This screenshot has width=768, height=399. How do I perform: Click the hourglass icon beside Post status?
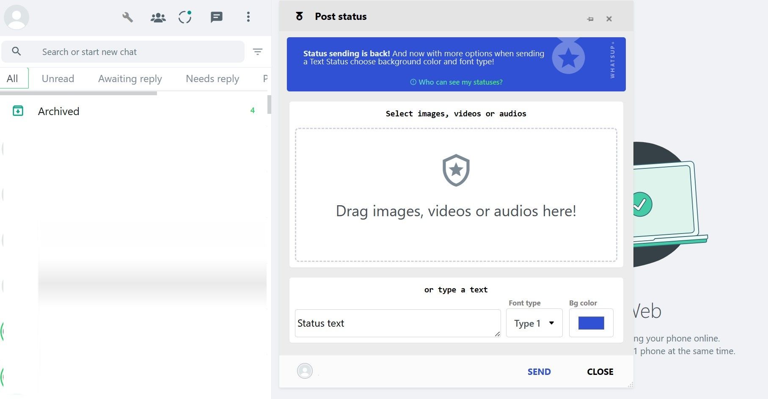coord(299,17)
